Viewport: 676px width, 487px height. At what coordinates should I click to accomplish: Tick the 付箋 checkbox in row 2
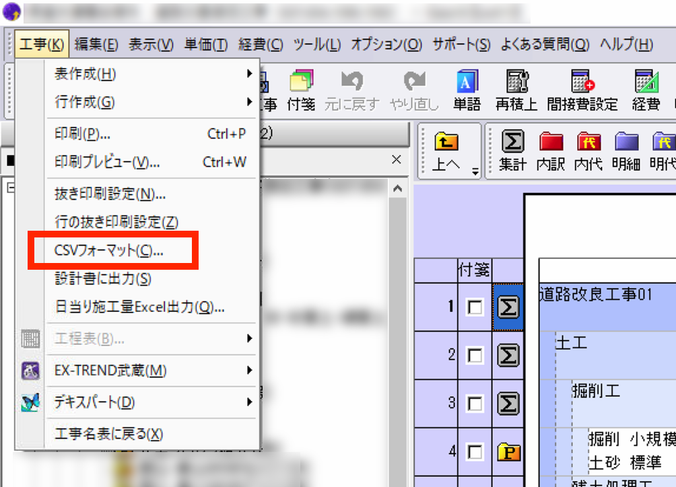point(475,356)
